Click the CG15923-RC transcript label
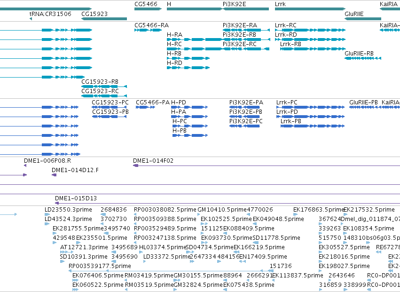The height and width of the screenshot is (292, 400). click(x=100, y=91)
